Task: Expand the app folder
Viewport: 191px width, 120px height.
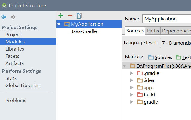Action: click(131, 88)
